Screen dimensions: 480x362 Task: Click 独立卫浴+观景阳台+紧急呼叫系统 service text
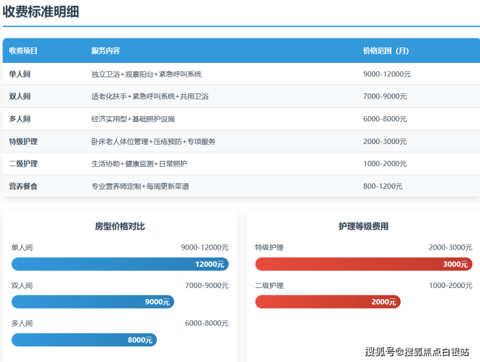[x=147, y=74]
